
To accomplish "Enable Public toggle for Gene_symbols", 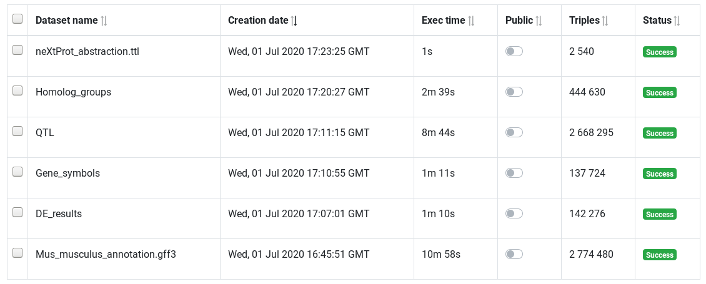I will (514, 173).
